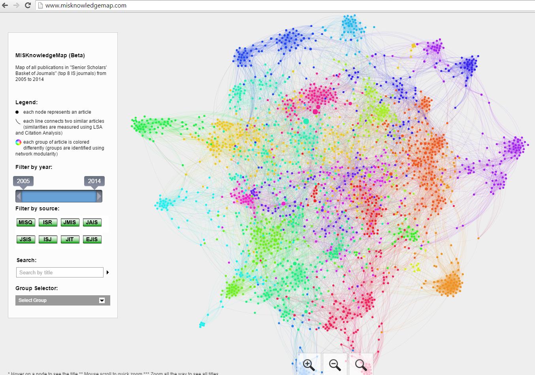This screenshot has width=535, height=375.
Task: Click the browser back arrow
Action: click(5, 6)
